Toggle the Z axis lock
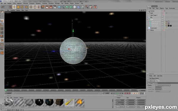The width and height of the screenshot is (178, 111). pyautogui.click(x=39, y=7)
